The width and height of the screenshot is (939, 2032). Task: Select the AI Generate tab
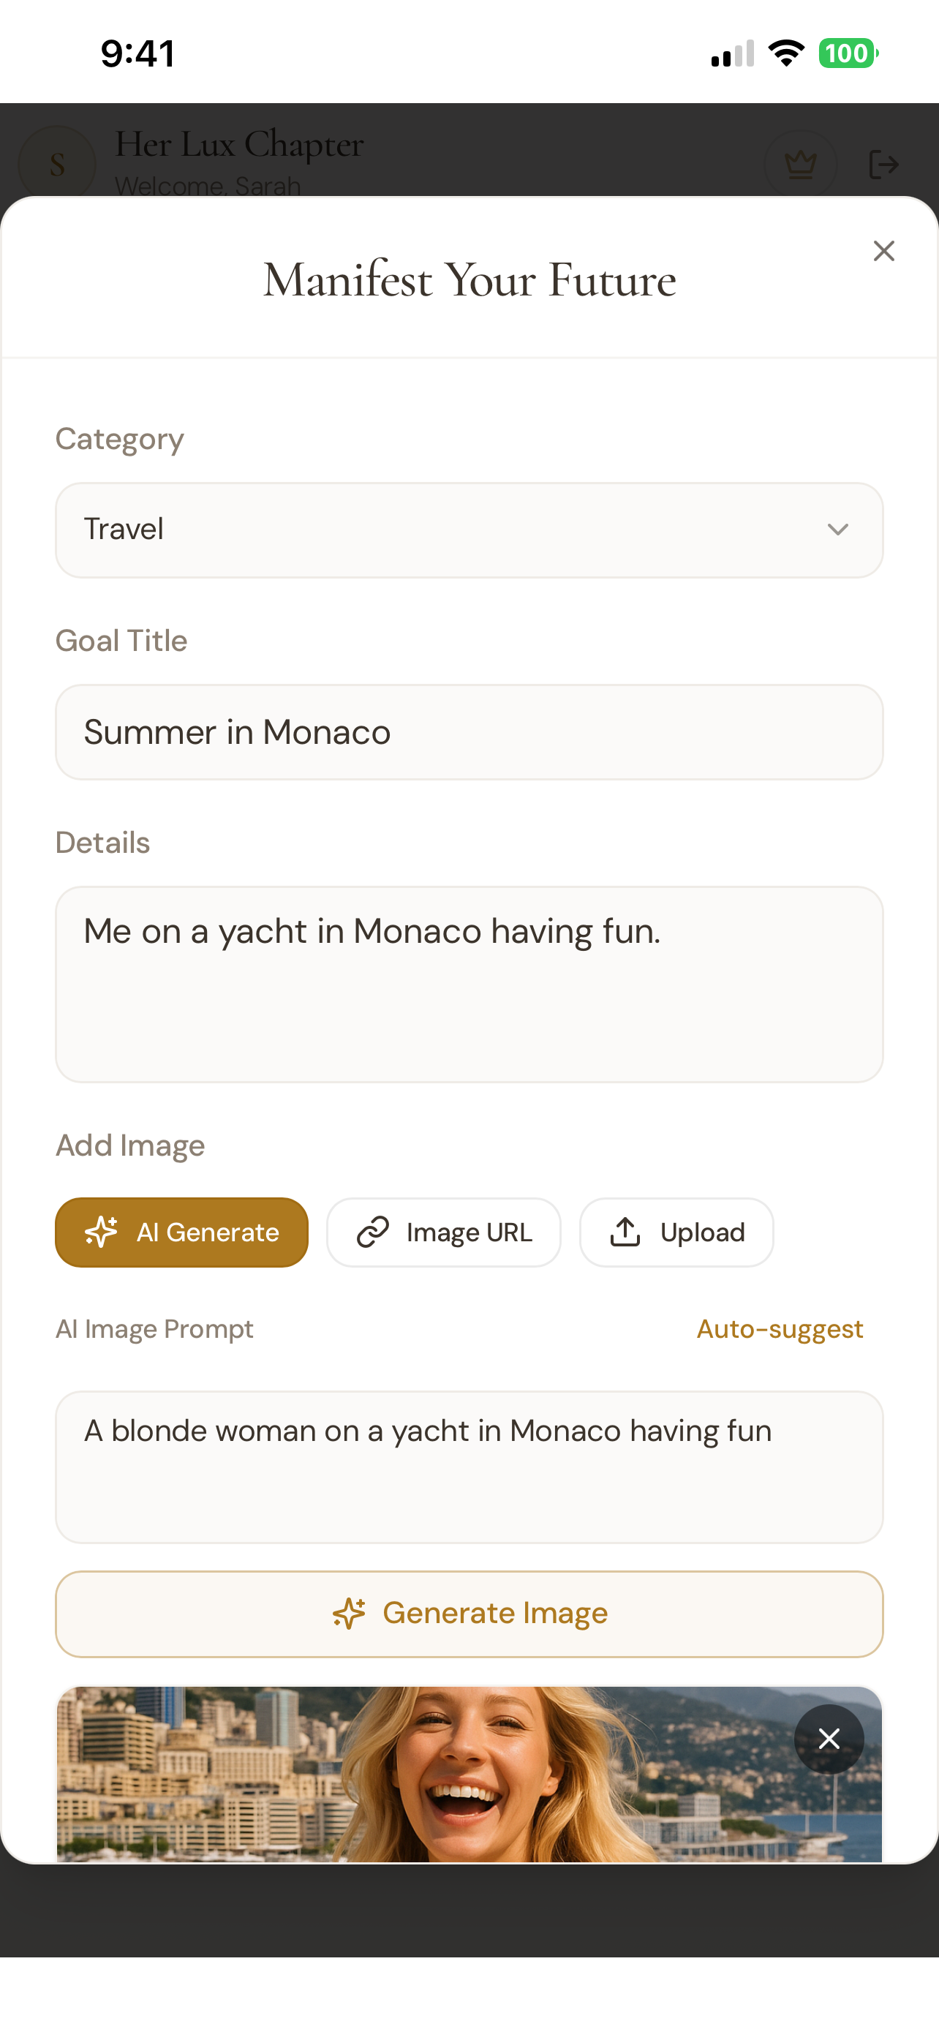pos(181,1232)
